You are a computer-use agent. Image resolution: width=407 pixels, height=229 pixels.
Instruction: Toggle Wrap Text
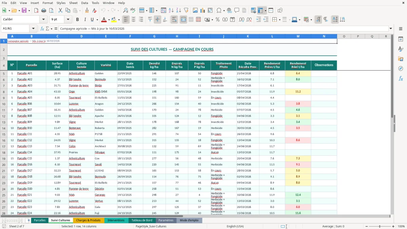(x=174, y=20)
